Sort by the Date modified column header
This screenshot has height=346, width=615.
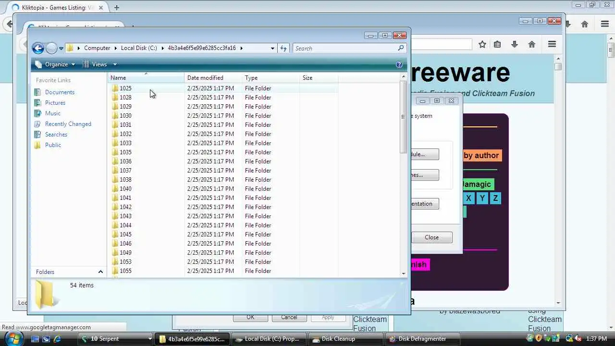213,78
